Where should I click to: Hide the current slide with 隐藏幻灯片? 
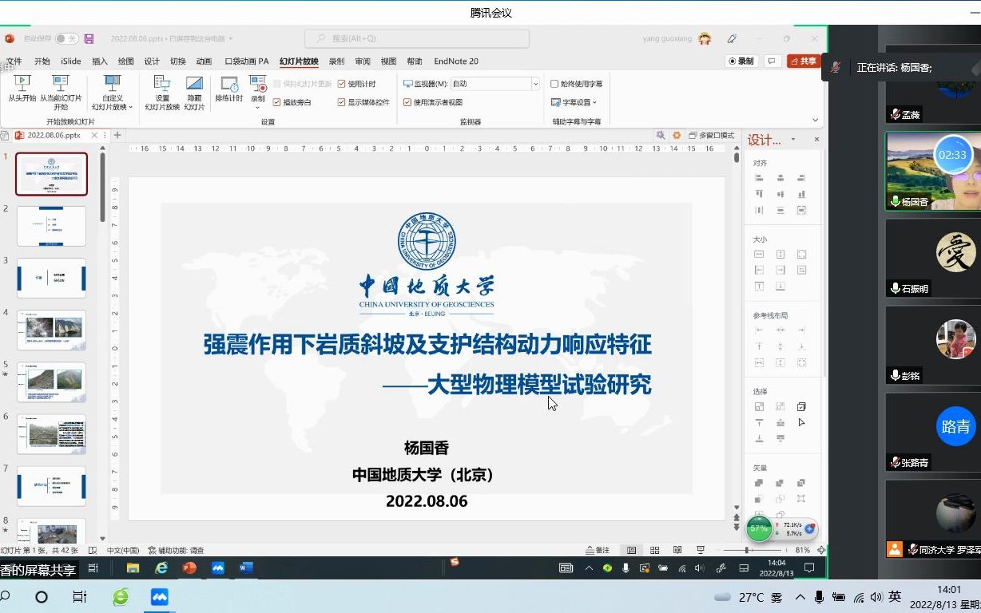tap(194, 93)
